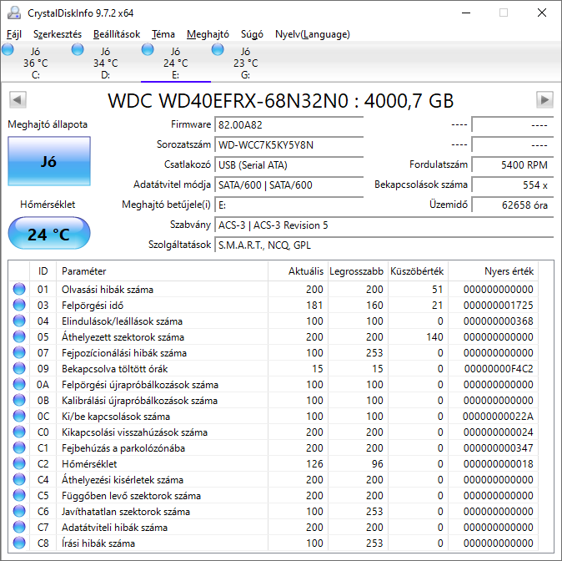The height and width of the screenshot is (561, 562).
Task: Click the blue Jó health status button
Action: click(48, 162)
